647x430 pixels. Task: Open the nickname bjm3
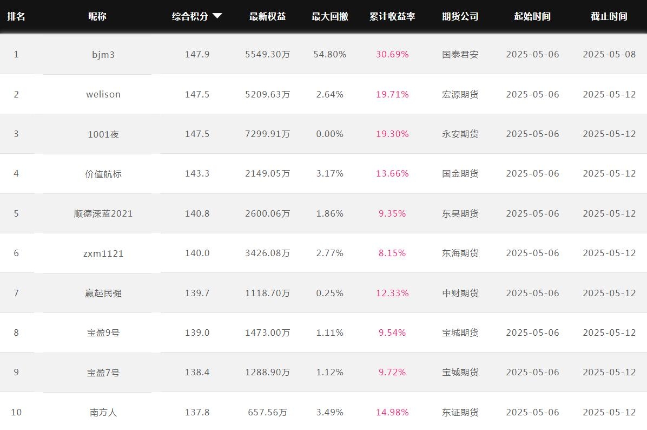[x=103, y=55]
